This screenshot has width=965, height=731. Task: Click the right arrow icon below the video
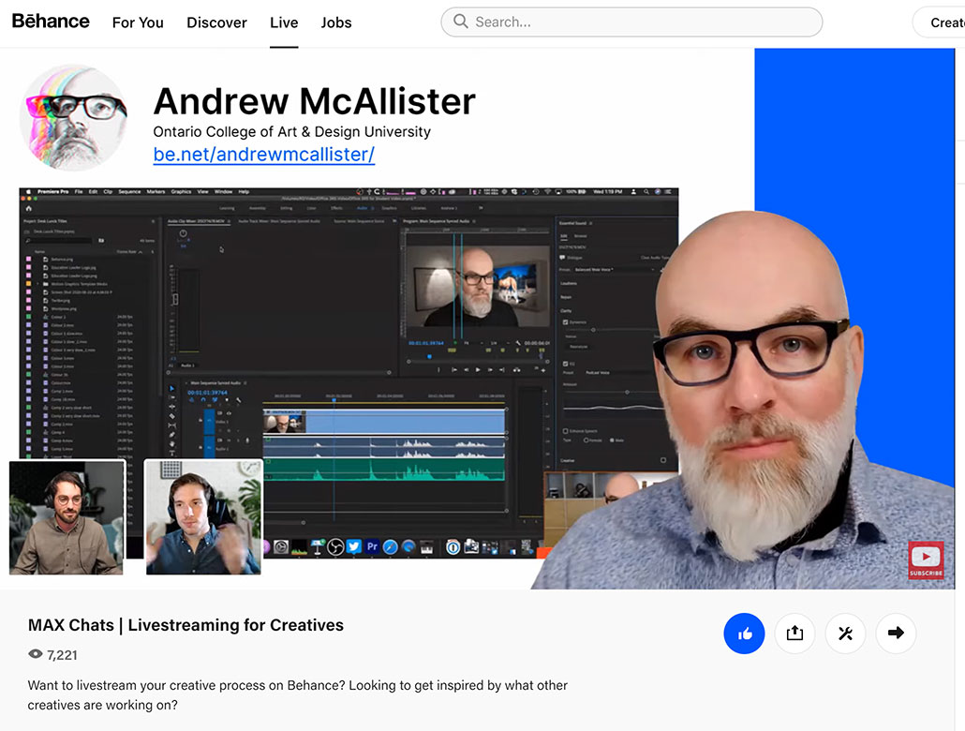point(896,634)
